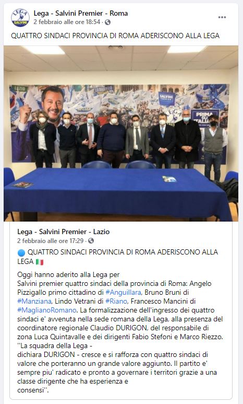
Task: Follow the #Riano hashtag
Action: pos(116,301)
